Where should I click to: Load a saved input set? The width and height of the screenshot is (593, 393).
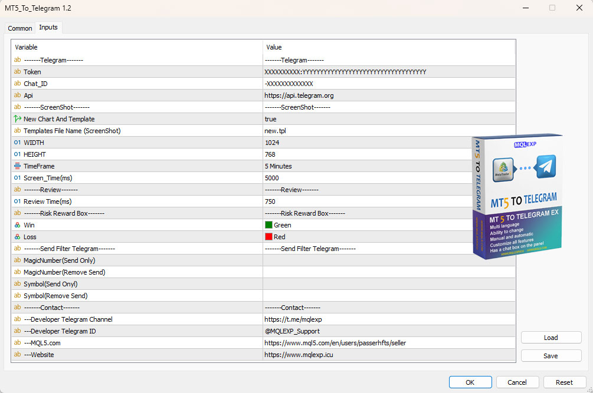(x=551, y=338)
